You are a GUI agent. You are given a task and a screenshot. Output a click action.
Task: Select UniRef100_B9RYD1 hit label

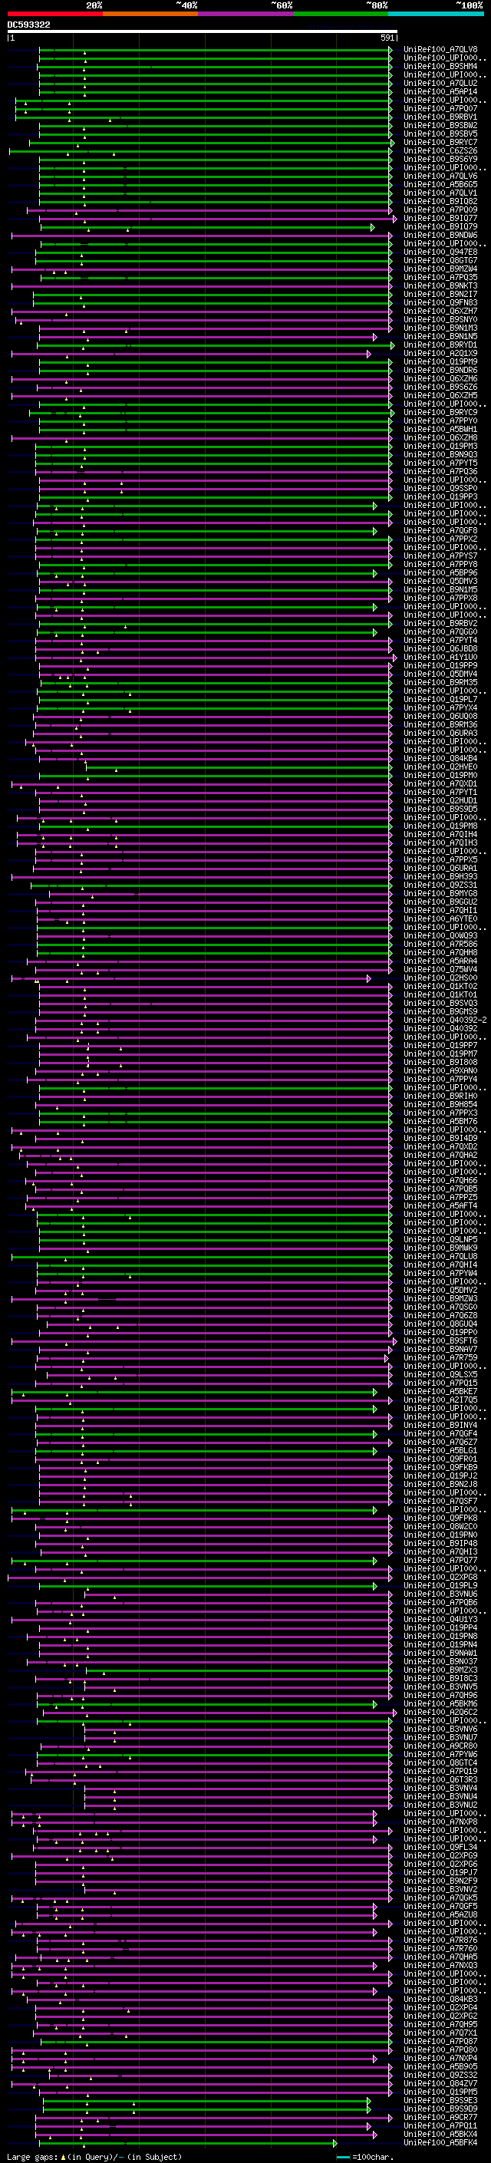440,345
